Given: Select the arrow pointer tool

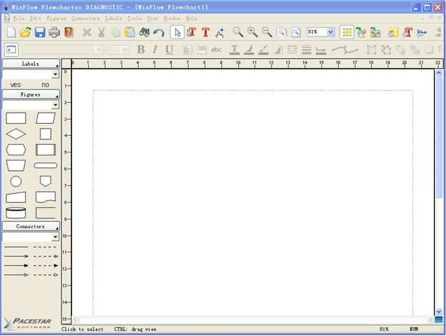Looking at the screenshot, I should click(x=177, y=32).
